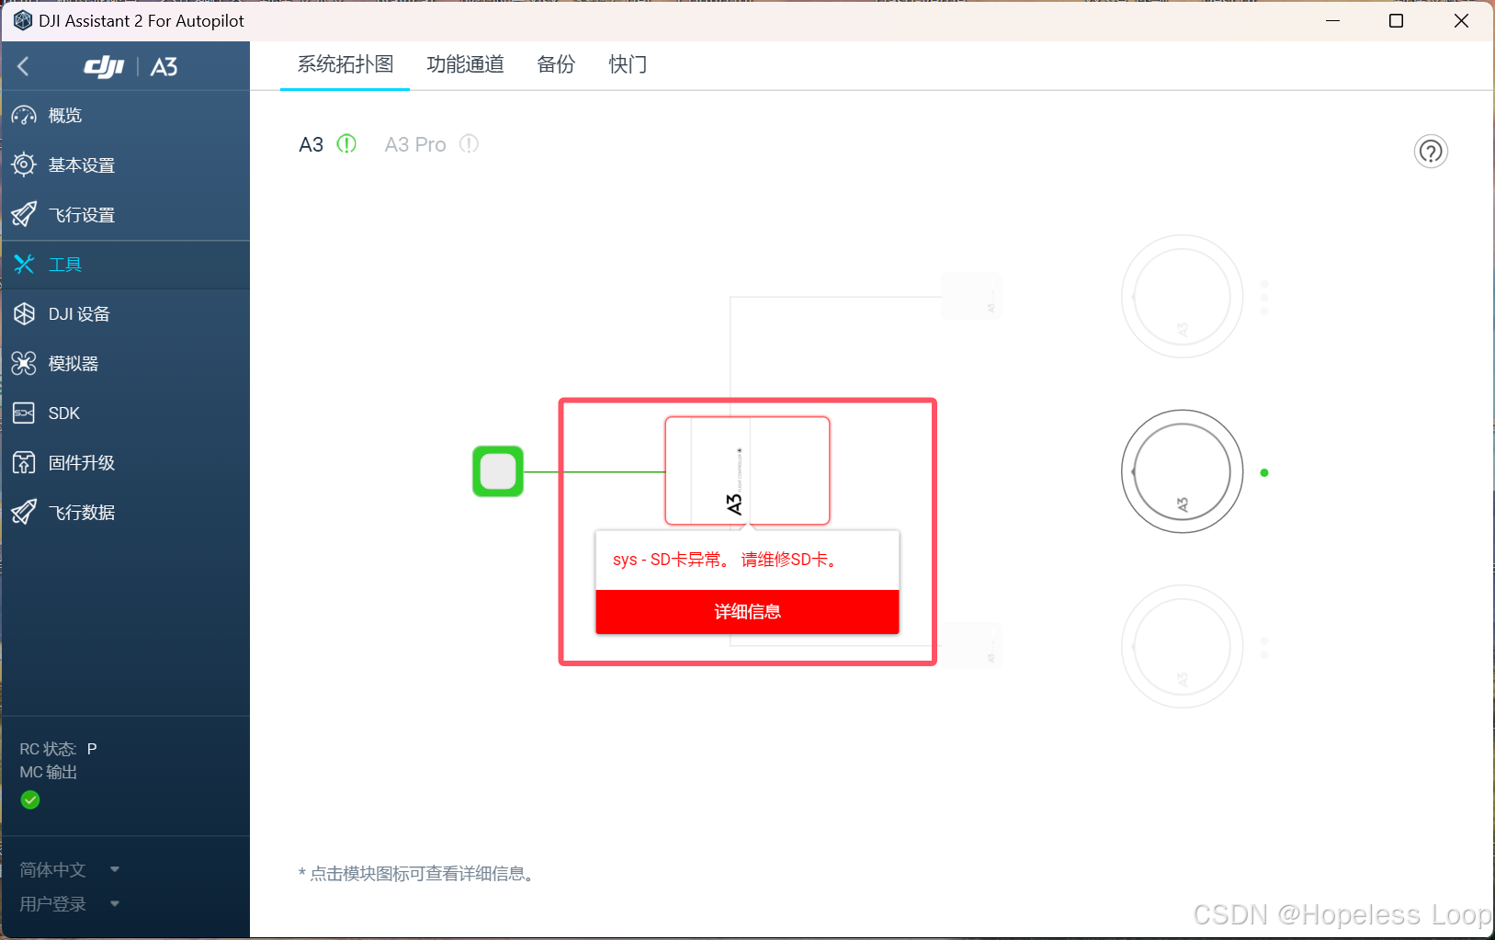
Task: Click the 点击模块图标可查看详细信息 hint text
Action: click(418, 874)
